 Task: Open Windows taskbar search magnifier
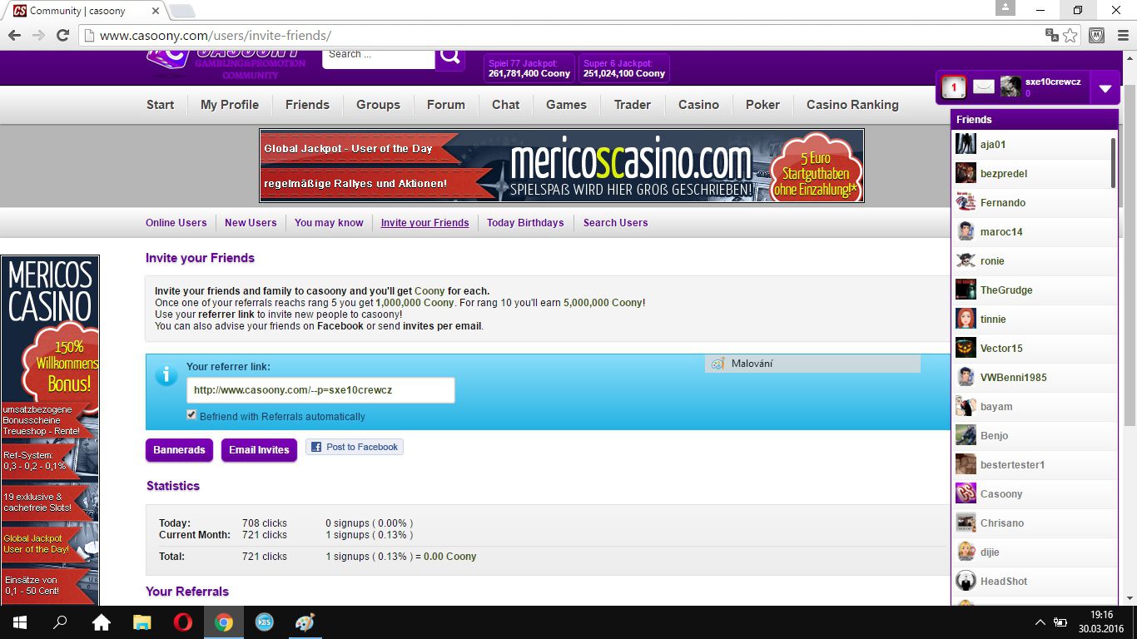tap(60, 622)
